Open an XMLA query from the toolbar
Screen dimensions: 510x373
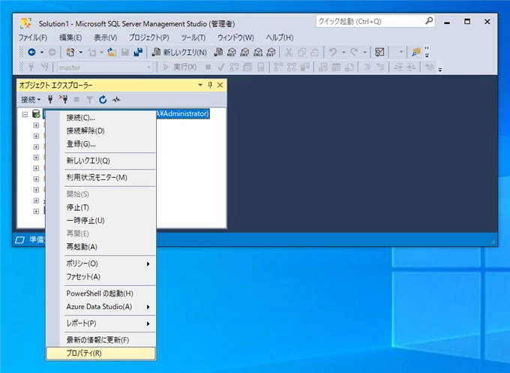258,52
